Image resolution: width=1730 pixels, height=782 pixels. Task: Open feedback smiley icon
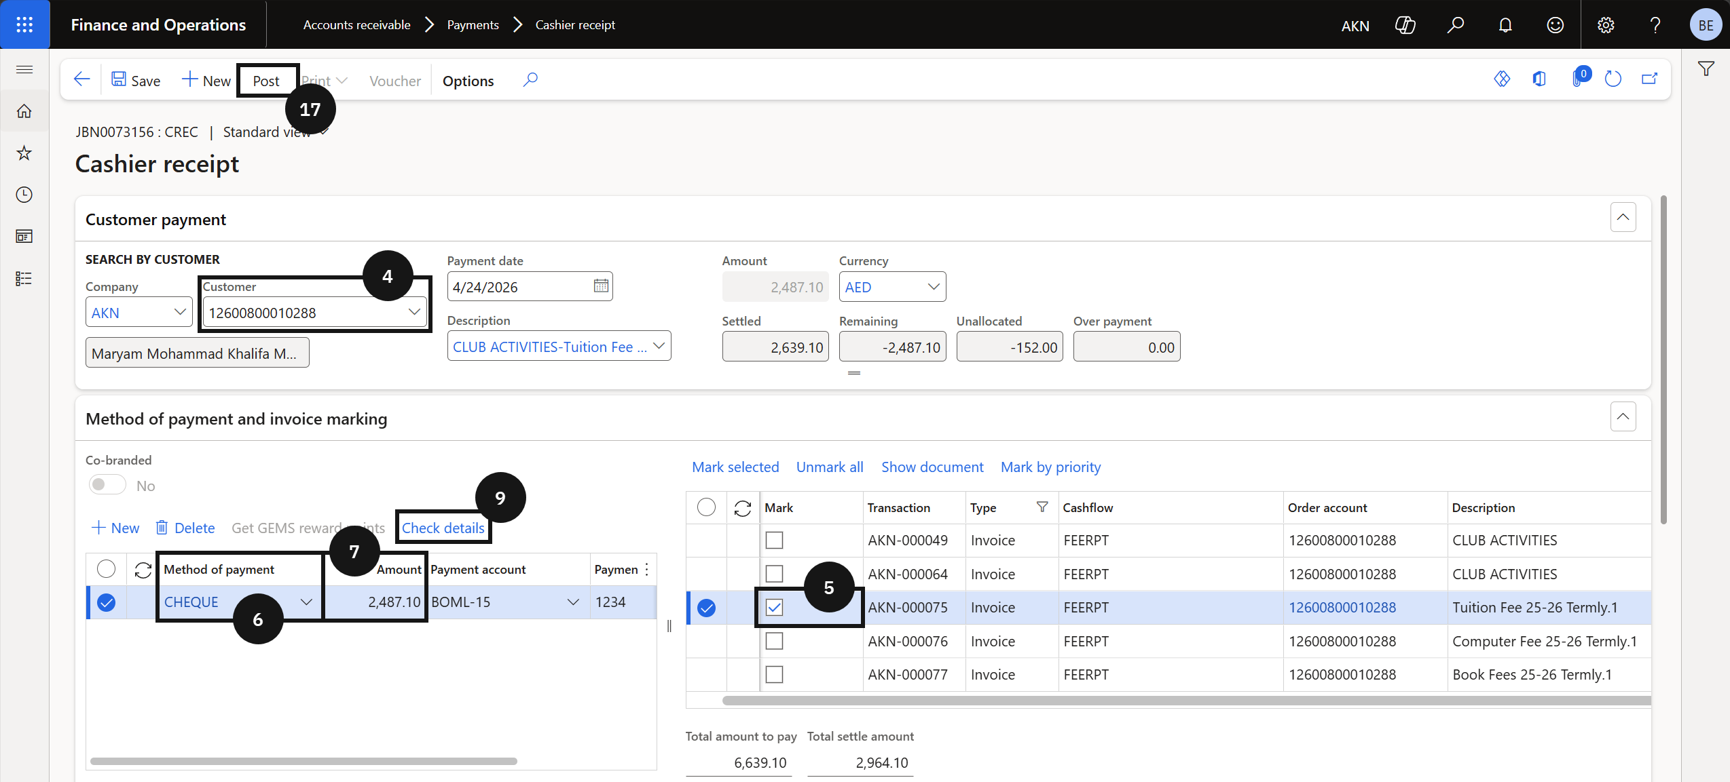[1556, 25]
